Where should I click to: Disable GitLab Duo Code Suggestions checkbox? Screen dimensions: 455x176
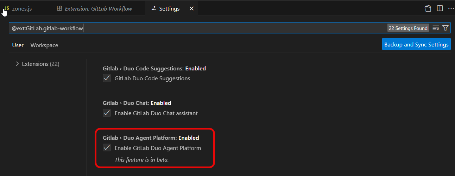[107, 78]
